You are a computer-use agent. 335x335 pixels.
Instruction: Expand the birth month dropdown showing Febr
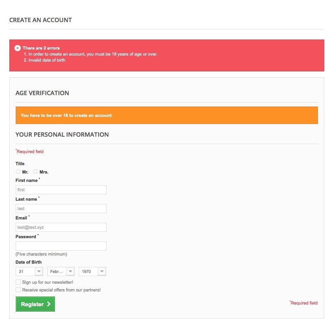click(61, 272)
